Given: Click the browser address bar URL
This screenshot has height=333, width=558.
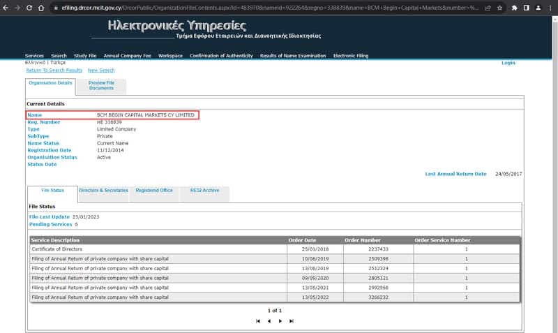Looking at the screenshot, I should coord(270,8).
